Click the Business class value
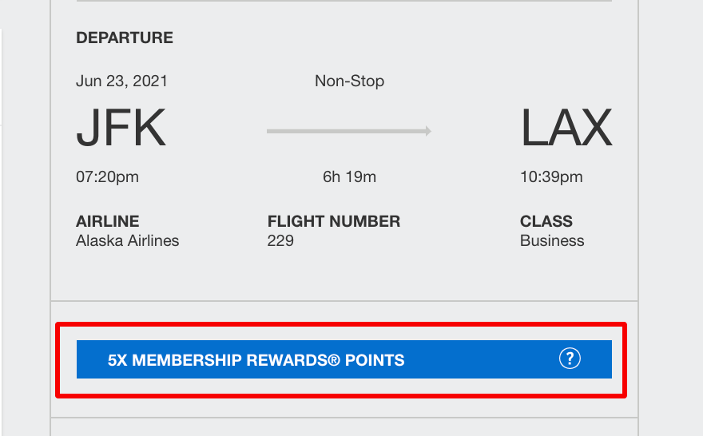Image resolution: width=703 pixels, height=436 pixels. click(x=552, y=241)
